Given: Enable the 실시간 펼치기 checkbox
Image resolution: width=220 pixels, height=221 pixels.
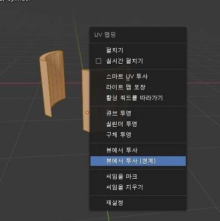Looking at the screenshot, I should point(98,61).
